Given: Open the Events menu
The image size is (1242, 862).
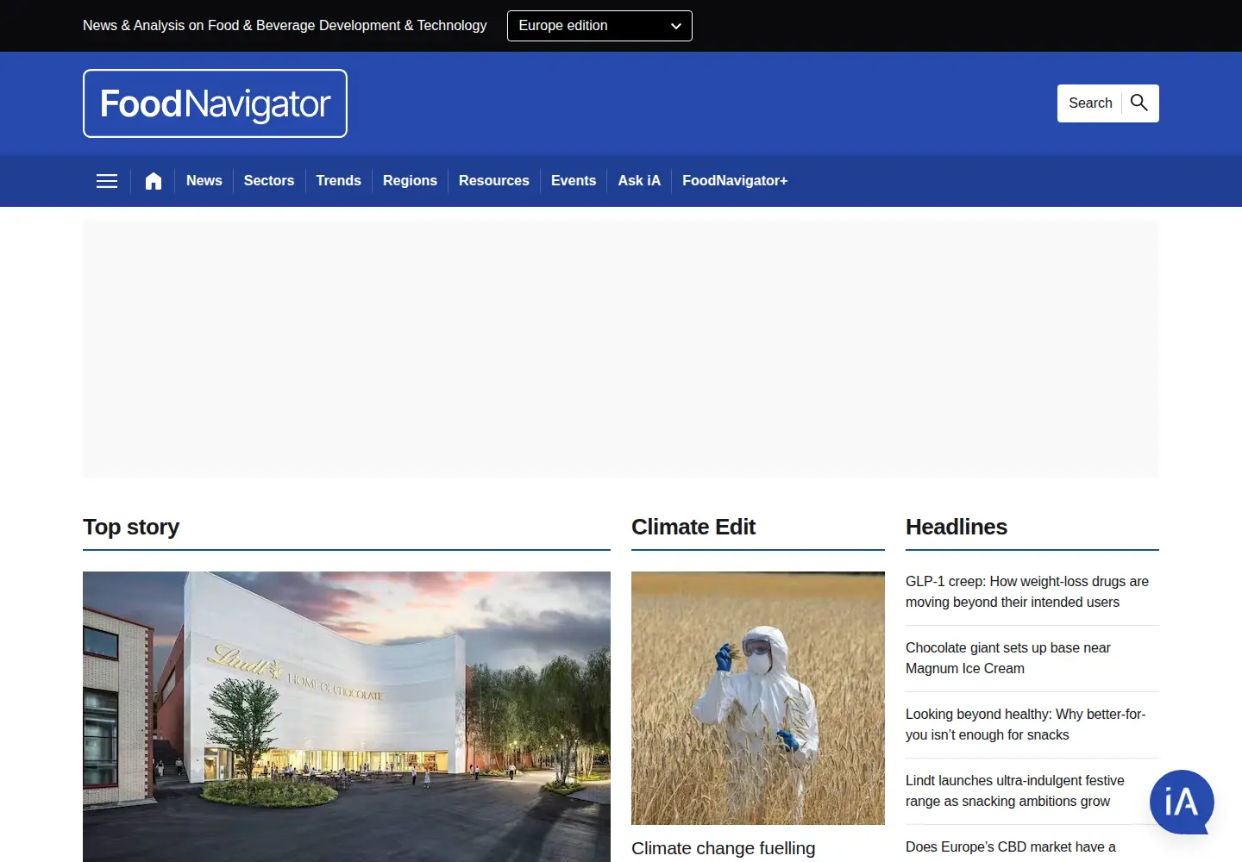Looking at the screenshot, I should pos(574,181).
